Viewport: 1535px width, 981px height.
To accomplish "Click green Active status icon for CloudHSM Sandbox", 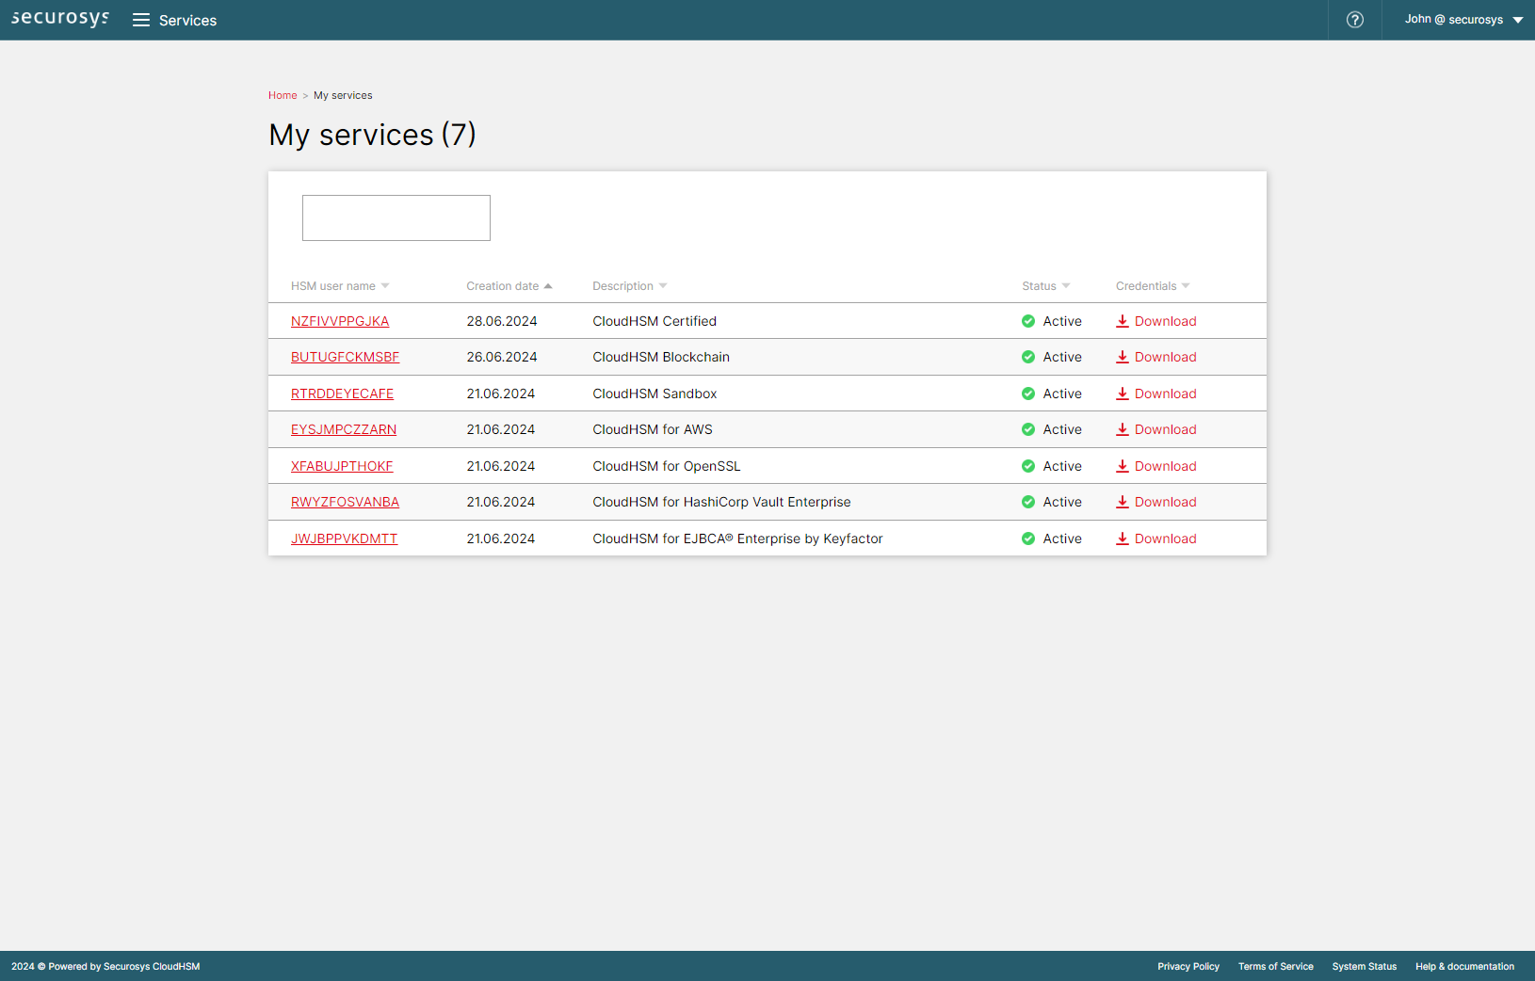I will [1027, 394].
